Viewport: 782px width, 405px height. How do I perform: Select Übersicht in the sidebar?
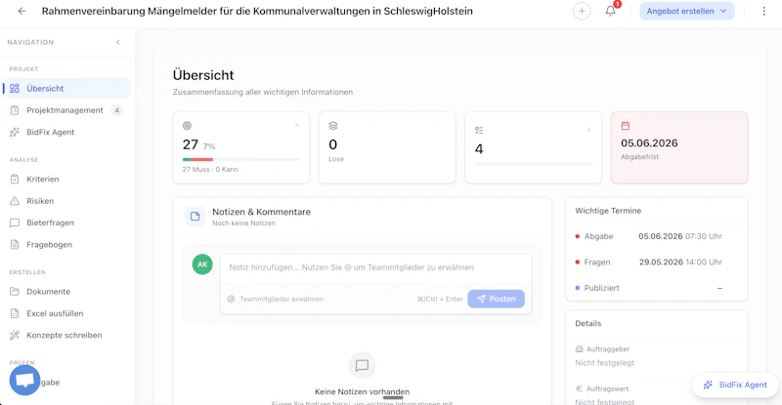pyautogui.click(x=66, y=88)
